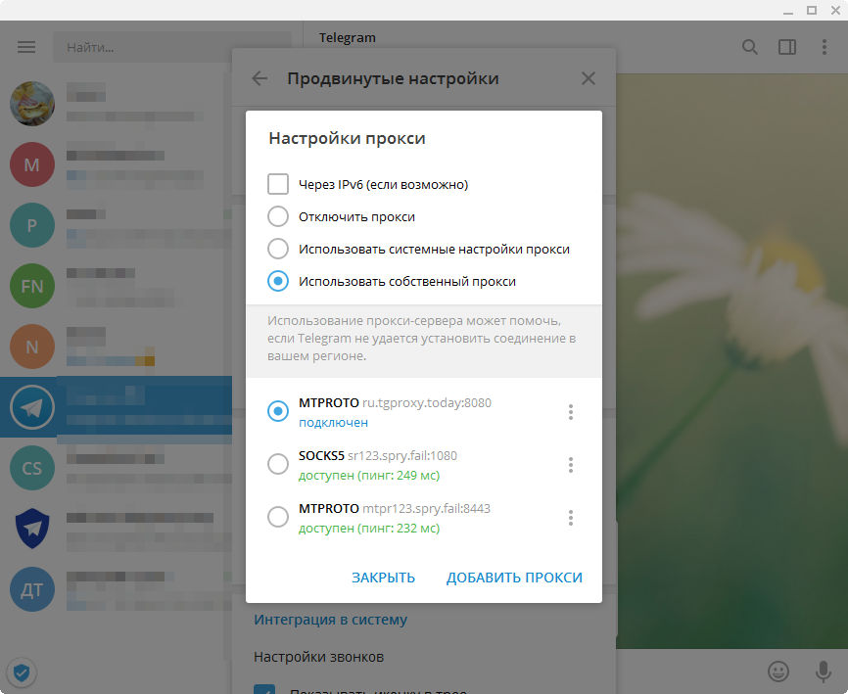Select the SOCKS5 sr123.spry.fail:1080 proxy
This screenshot has width=848, height=694.
(278, 464)
